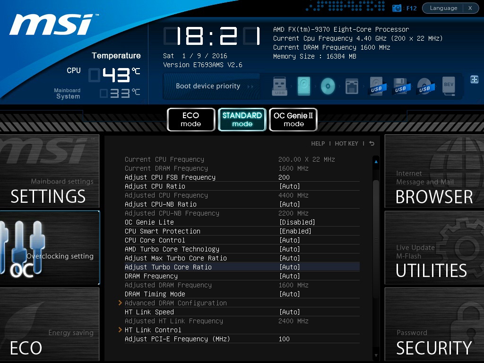This screenshot has width=484, height=363.
Task: Switch to STANDARD mode
Action: click(242, 120)
